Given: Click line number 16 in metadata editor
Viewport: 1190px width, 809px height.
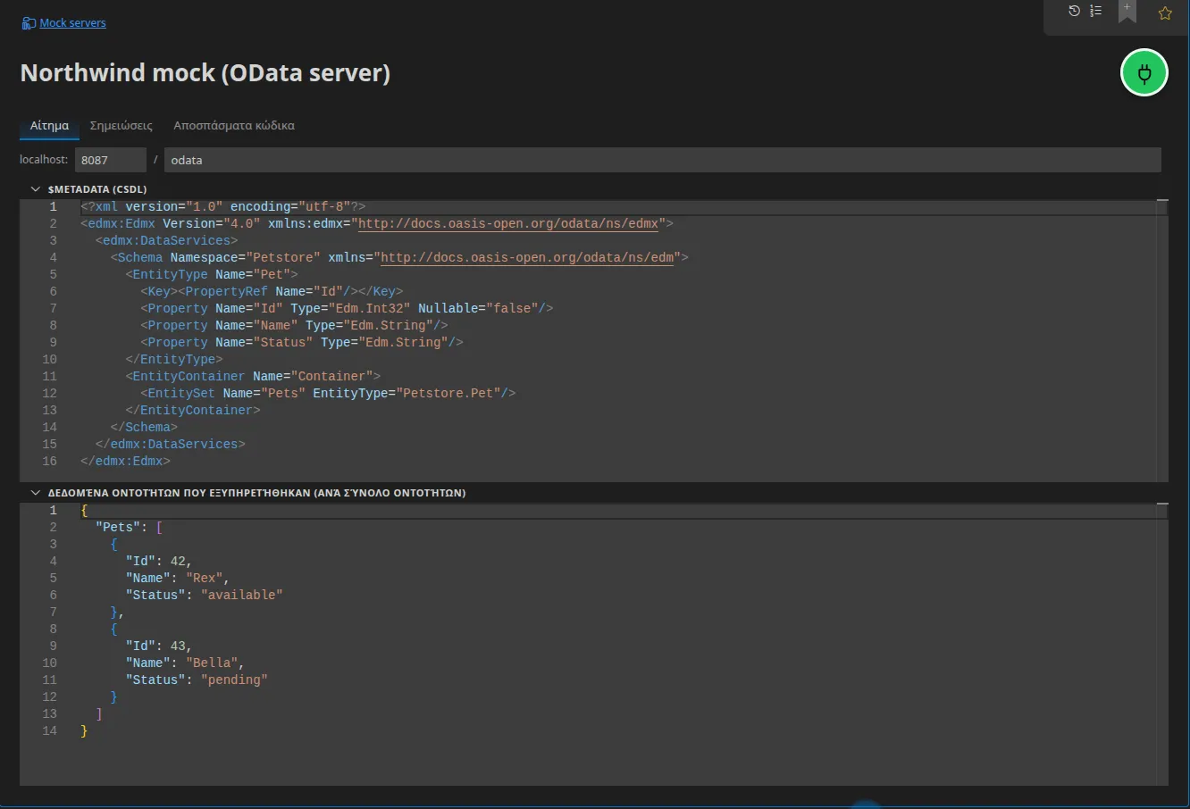Looking at the screenshot, I should point(49,461).
